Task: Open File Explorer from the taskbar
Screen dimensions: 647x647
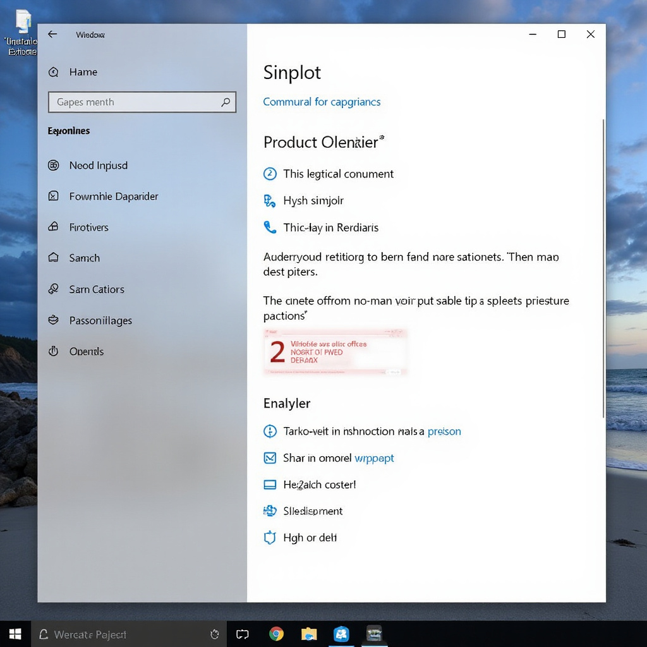Action: click(x=309, y=634)
